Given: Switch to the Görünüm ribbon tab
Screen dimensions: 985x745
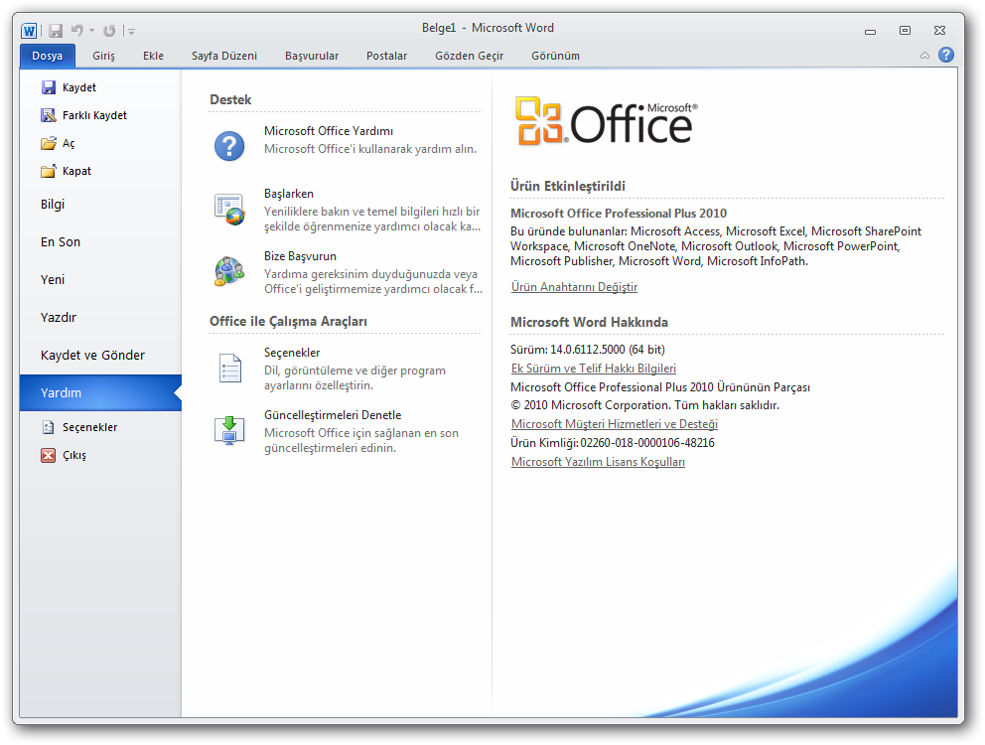Looking at the screenshot, I should [x=555, y=56].
